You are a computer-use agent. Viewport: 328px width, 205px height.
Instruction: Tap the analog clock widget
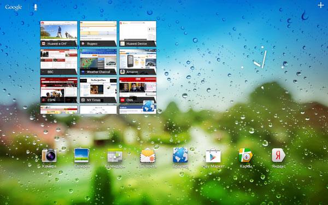(x=262, y=67)
